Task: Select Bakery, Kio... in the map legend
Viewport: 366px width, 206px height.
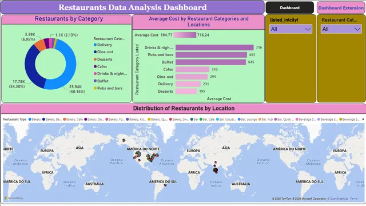Action: 136,119
